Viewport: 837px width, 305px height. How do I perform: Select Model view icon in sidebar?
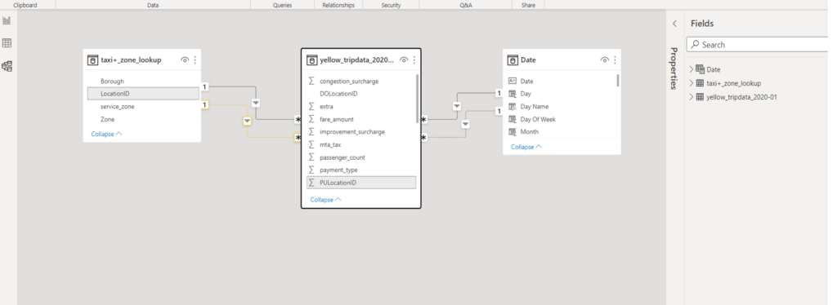[x=7, y=66]
